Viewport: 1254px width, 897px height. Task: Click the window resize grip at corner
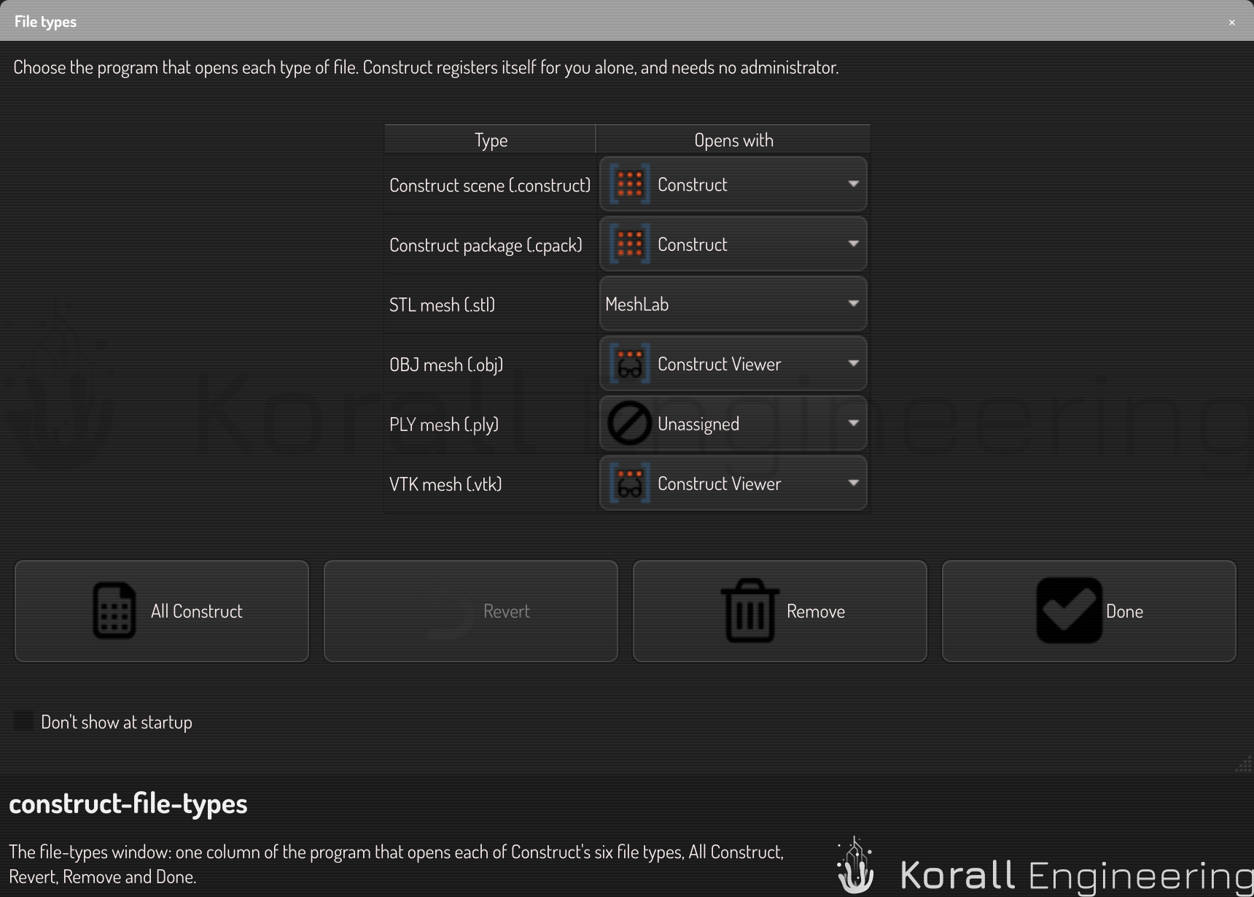coord(1244,764)
